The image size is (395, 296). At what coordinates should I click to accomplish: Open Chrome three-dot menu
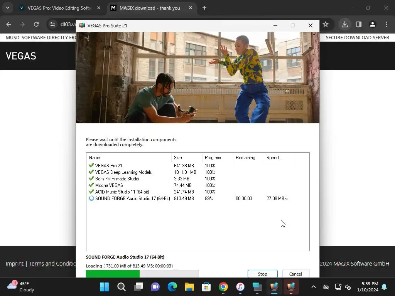tap(387, 24)
